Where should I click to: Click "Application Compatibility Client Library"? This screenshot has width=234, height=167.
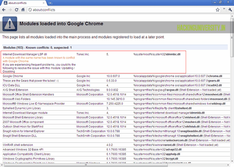(x=27, y=154)
